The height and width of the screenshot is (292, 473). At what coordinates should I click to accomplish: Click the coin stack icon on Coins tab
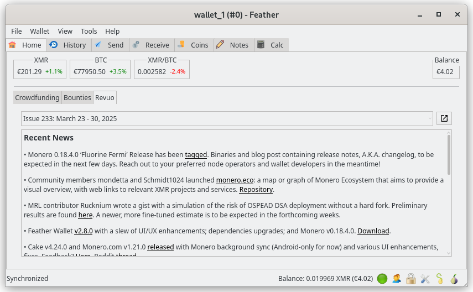(181, 44)
